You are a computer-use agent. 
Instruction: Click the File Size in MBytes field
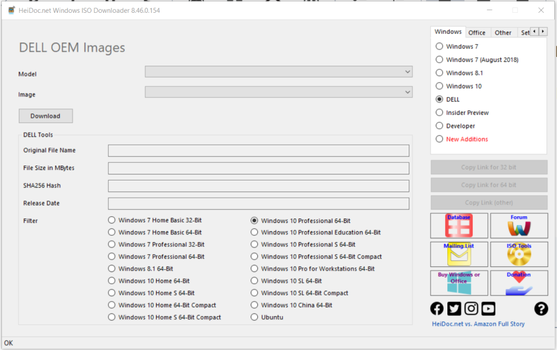coord(258,168)
